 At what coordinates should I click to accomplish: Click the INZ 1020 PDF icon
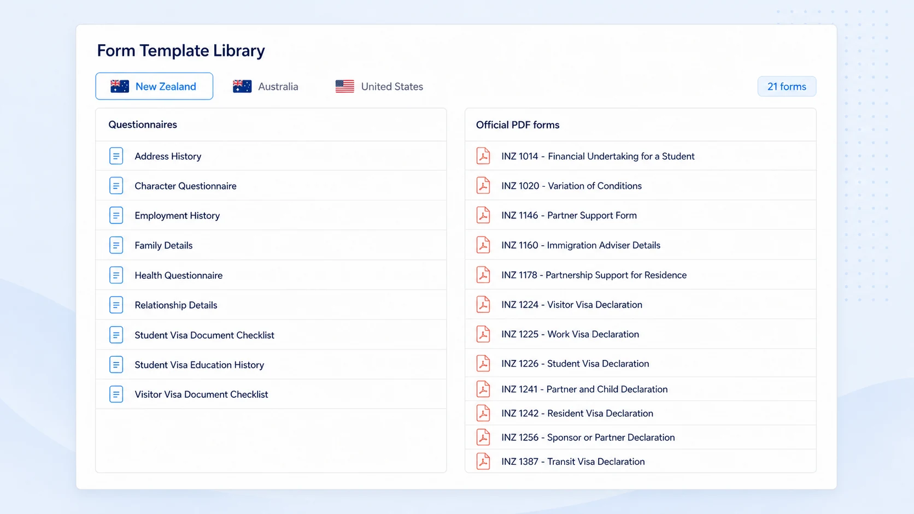(x=483, y=186)
